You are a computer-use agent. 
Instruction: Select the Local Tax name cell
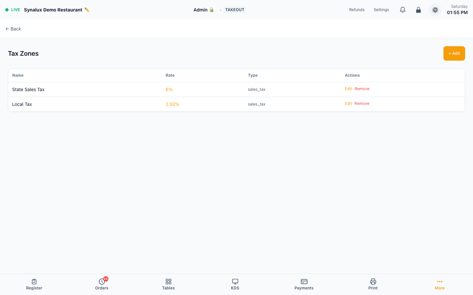[x=22, y=104]
